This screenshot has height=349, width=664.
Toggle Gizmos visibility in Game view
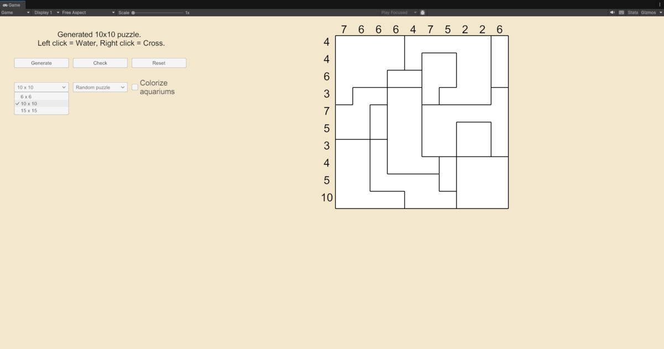[648, 12]
